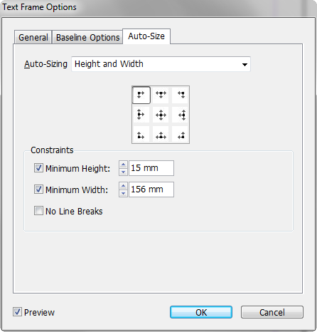The width and height of the screenshot is (317, 332).
Task: Increase Minimum Height with up stepper arrow
Action: tap(123, 165)
